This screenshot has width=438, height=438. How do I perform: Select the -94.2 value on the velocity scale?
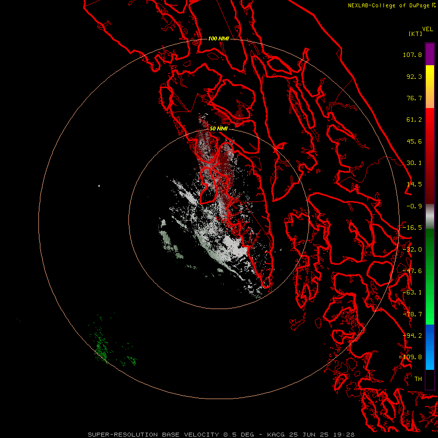(x=412, y=336)
